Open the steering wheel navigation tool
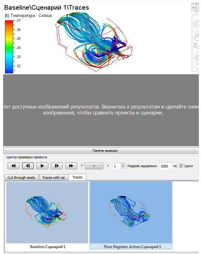Screen dimensions: 202x254 tap(196, 24)
